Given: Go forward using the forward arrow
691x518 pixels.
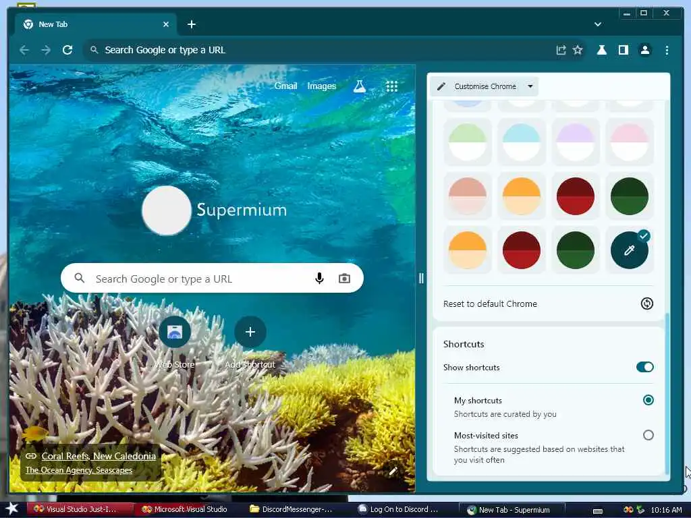Looking at the screenshot, I should tap(46, 50).
